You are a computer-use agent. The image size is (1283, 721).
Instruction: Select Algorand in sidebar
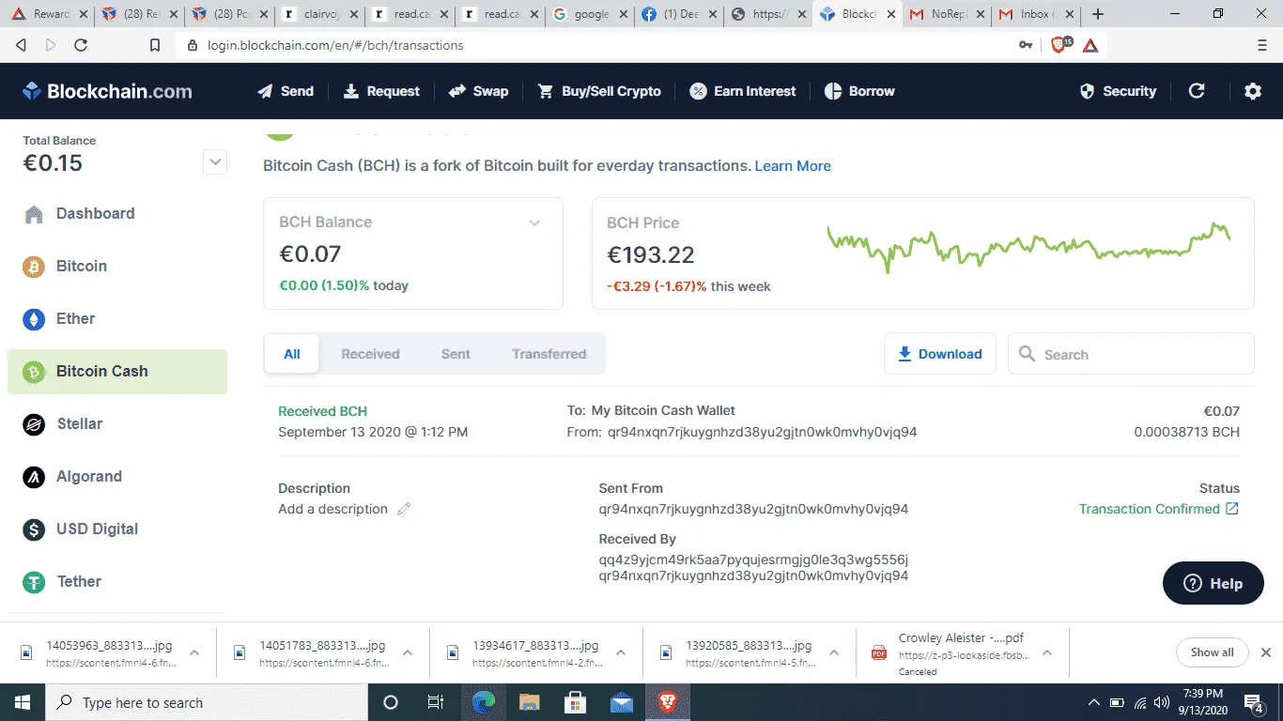tap(116, 476)
